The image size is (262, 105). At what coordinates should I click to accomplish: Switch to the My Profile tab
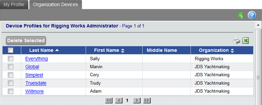point(14,5)
